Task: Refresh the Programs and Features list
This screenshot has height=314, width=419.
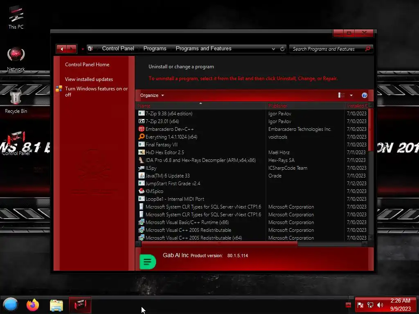Action: pyautogui.click(x=282, y=49)
